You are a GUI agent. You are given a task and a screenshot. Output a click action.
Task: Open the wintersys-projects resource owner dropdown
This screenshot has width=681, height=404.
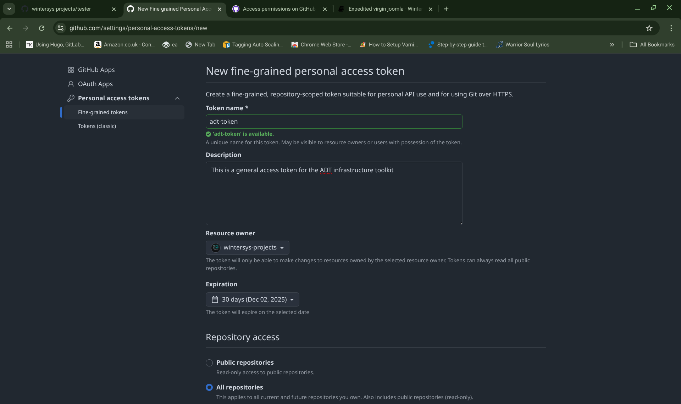pos(248,248)
